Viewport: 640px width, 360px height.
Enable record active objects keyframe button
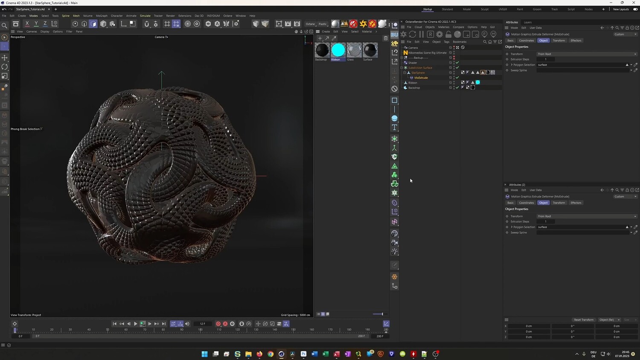coord(218,324)
